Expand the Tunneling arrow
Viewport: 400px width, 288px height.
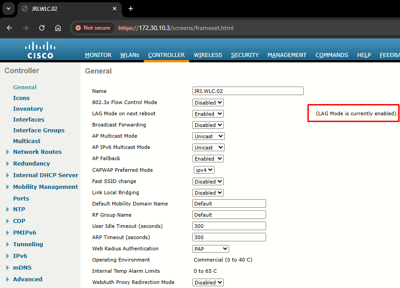[7, 244]
